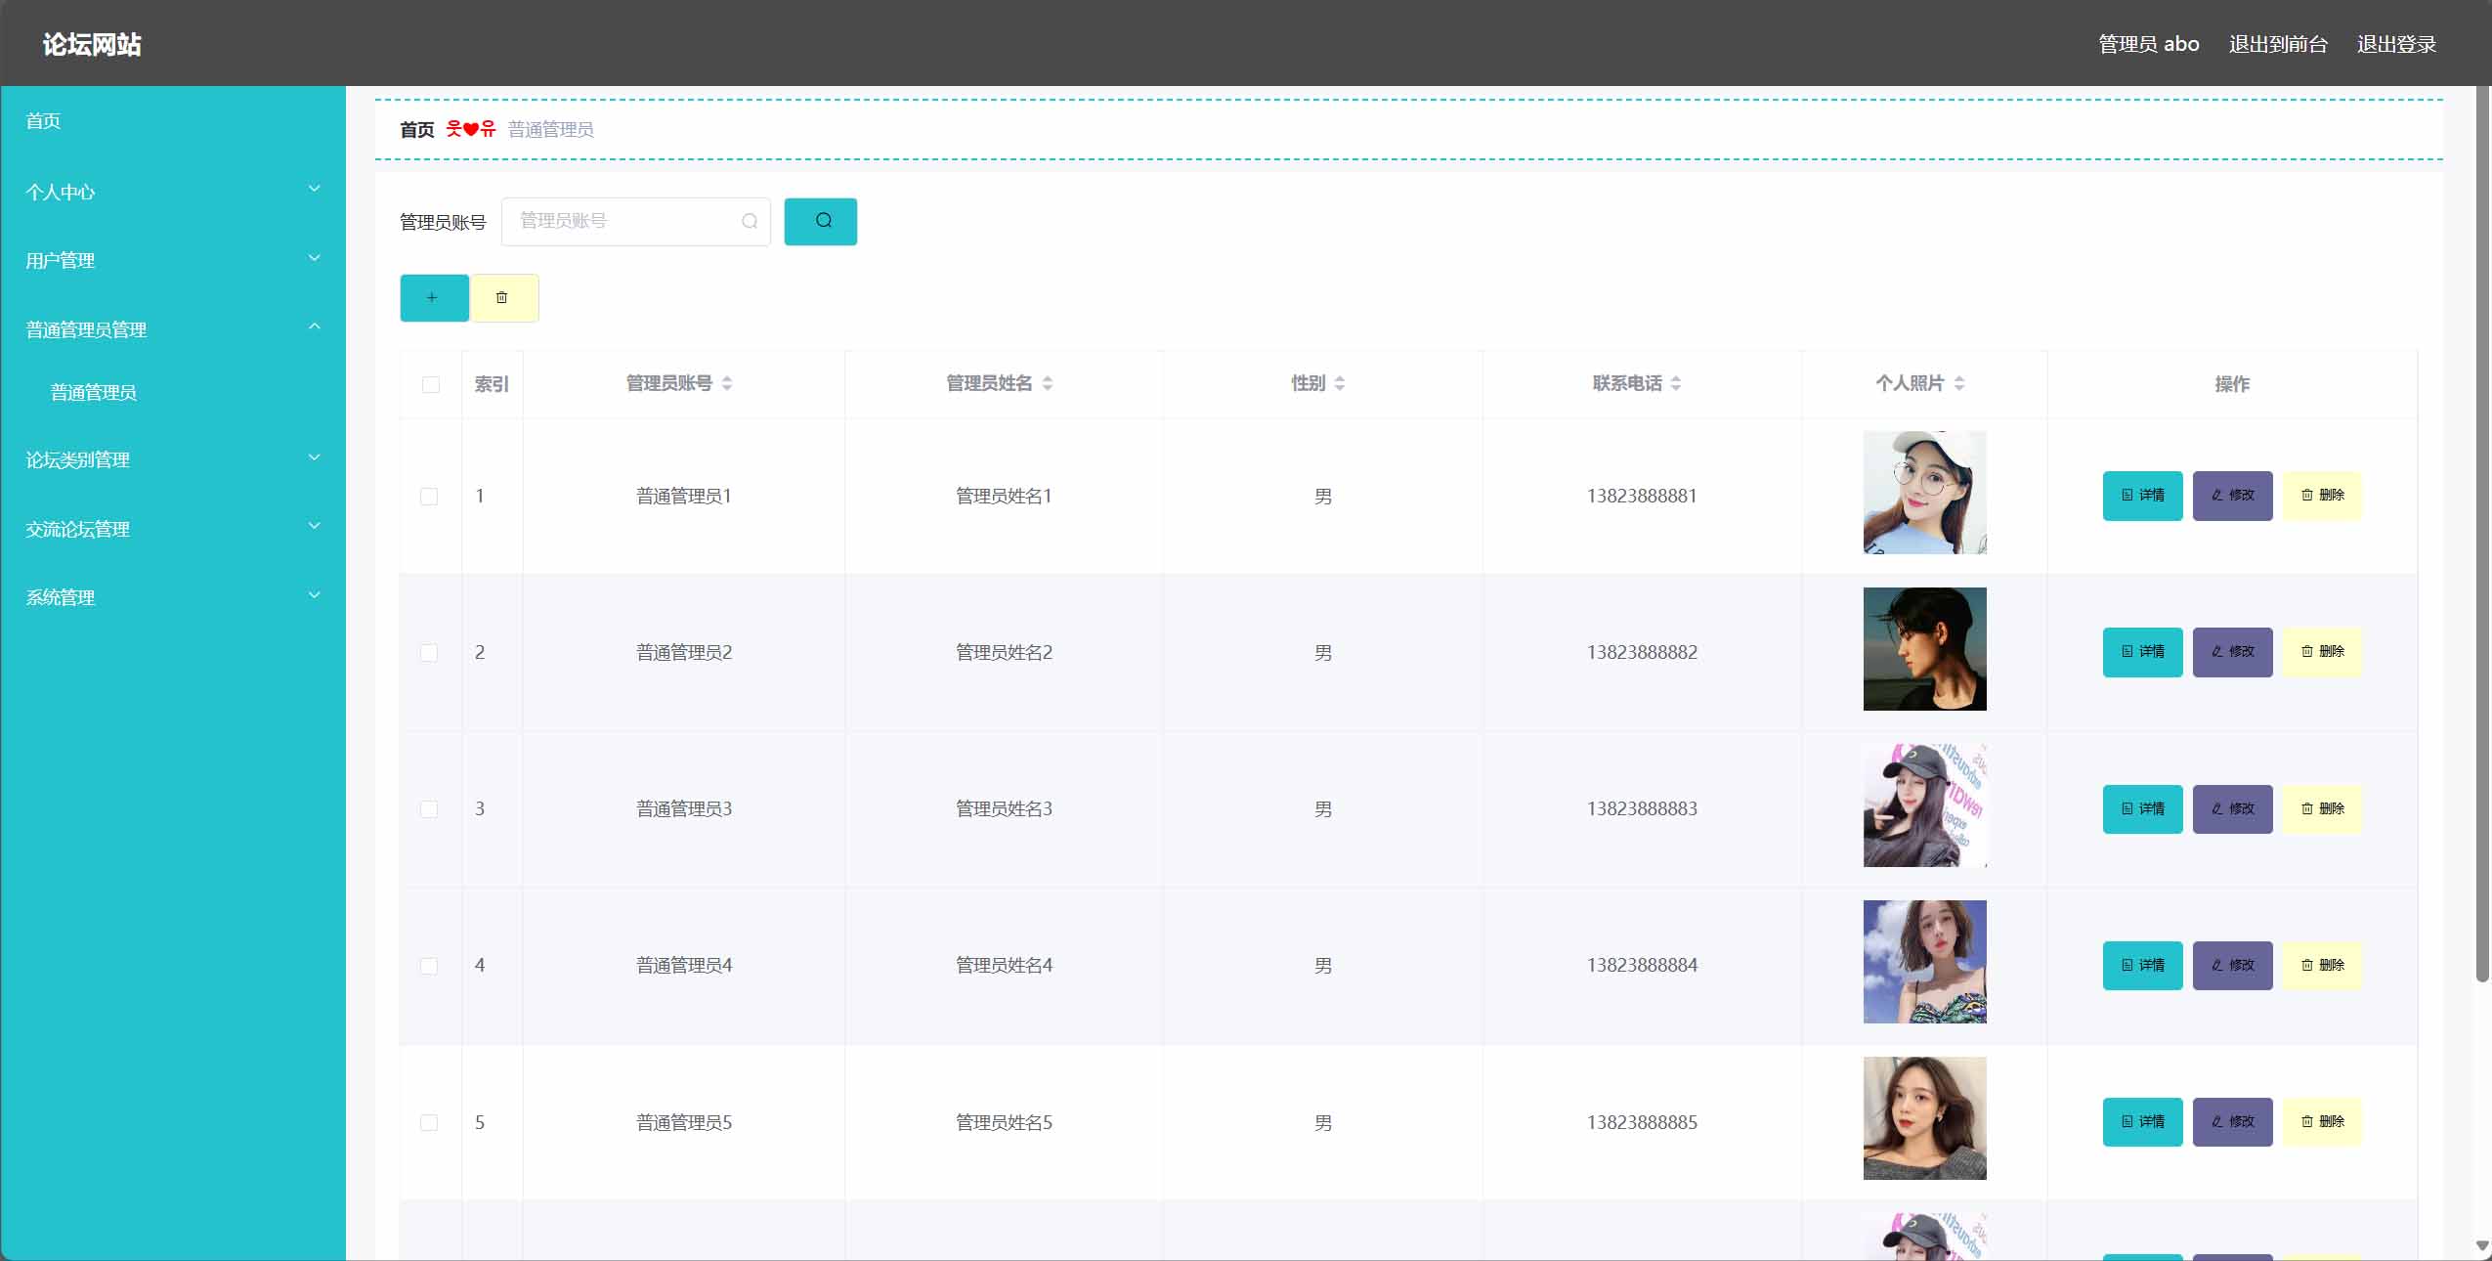Click the vertical page scrollbar thumb

click(2482, 533)
